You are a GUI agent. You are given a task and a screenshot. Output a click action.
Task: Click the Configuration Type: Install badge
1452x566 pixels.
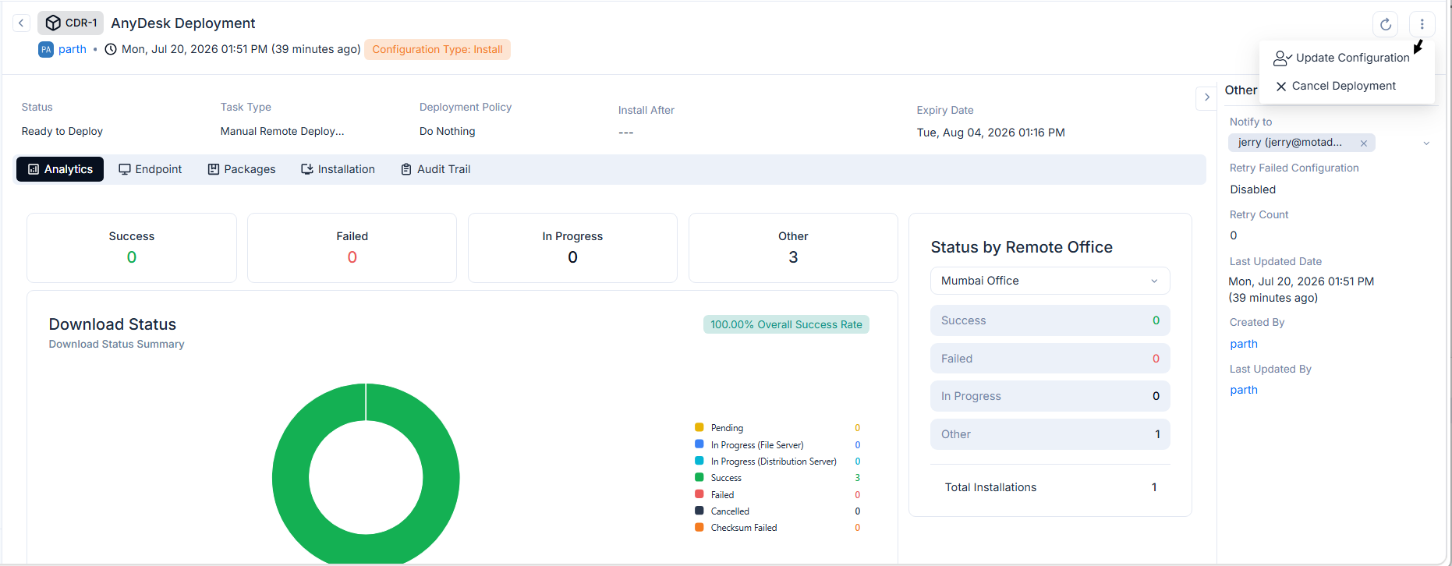tap(437, 49)
